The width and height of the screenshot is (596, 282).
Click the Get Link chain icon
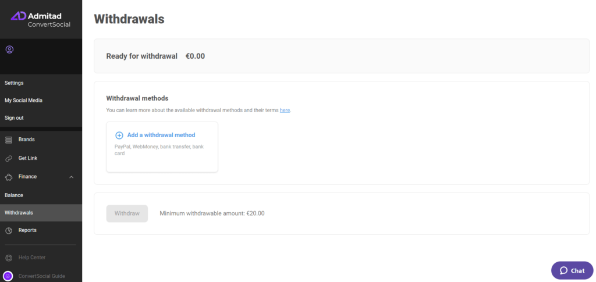click(8, 158)
